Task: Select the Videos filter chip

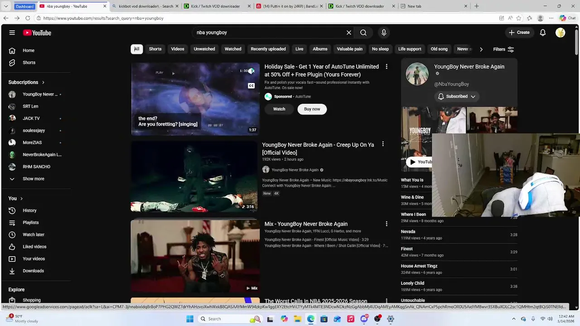Action: (178, 49)
